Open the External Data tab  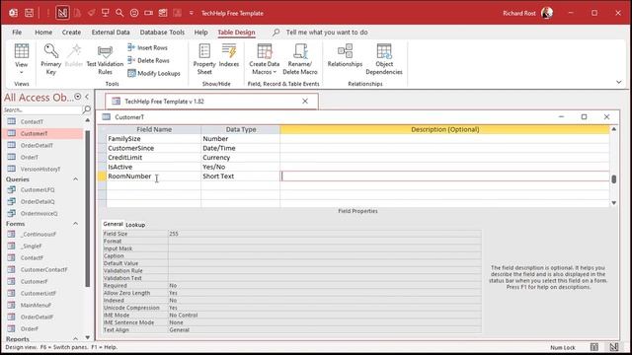(x=111, y=33)
